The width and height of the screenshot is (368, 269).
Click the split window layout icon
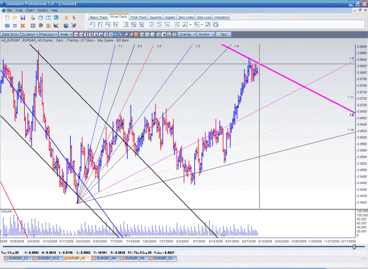click(48, 18)
